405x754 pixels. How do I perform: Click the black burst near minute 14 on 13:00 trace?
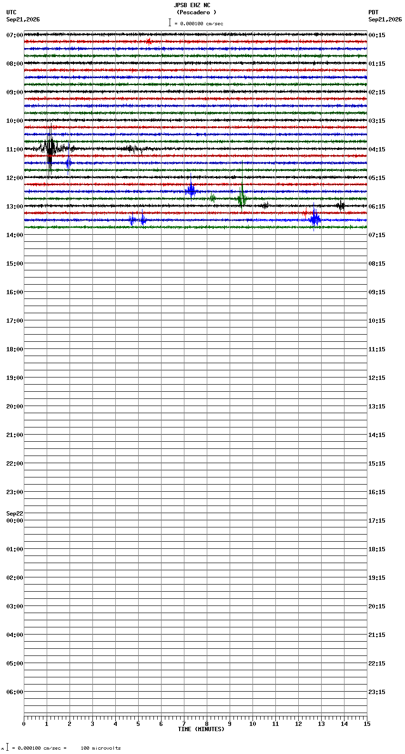click(341, 206)
